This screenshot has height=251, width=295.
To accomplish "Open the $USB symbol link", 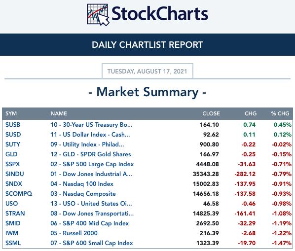I will 13,125.
